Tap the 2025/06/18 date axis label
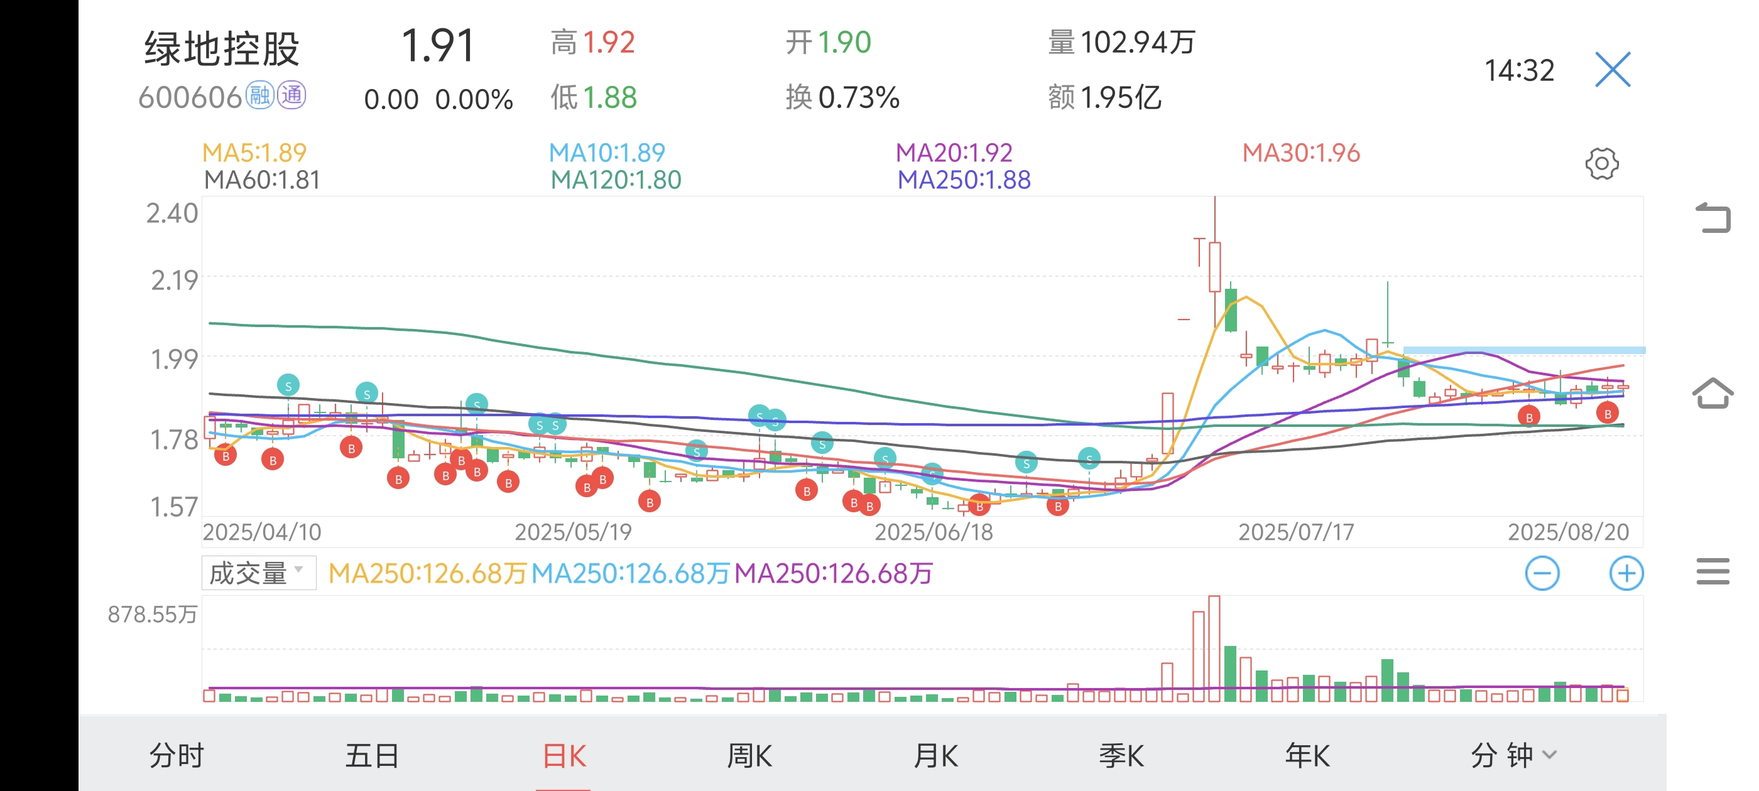The width and height of the screenshot is (1759, 791). tap(934, 532)
